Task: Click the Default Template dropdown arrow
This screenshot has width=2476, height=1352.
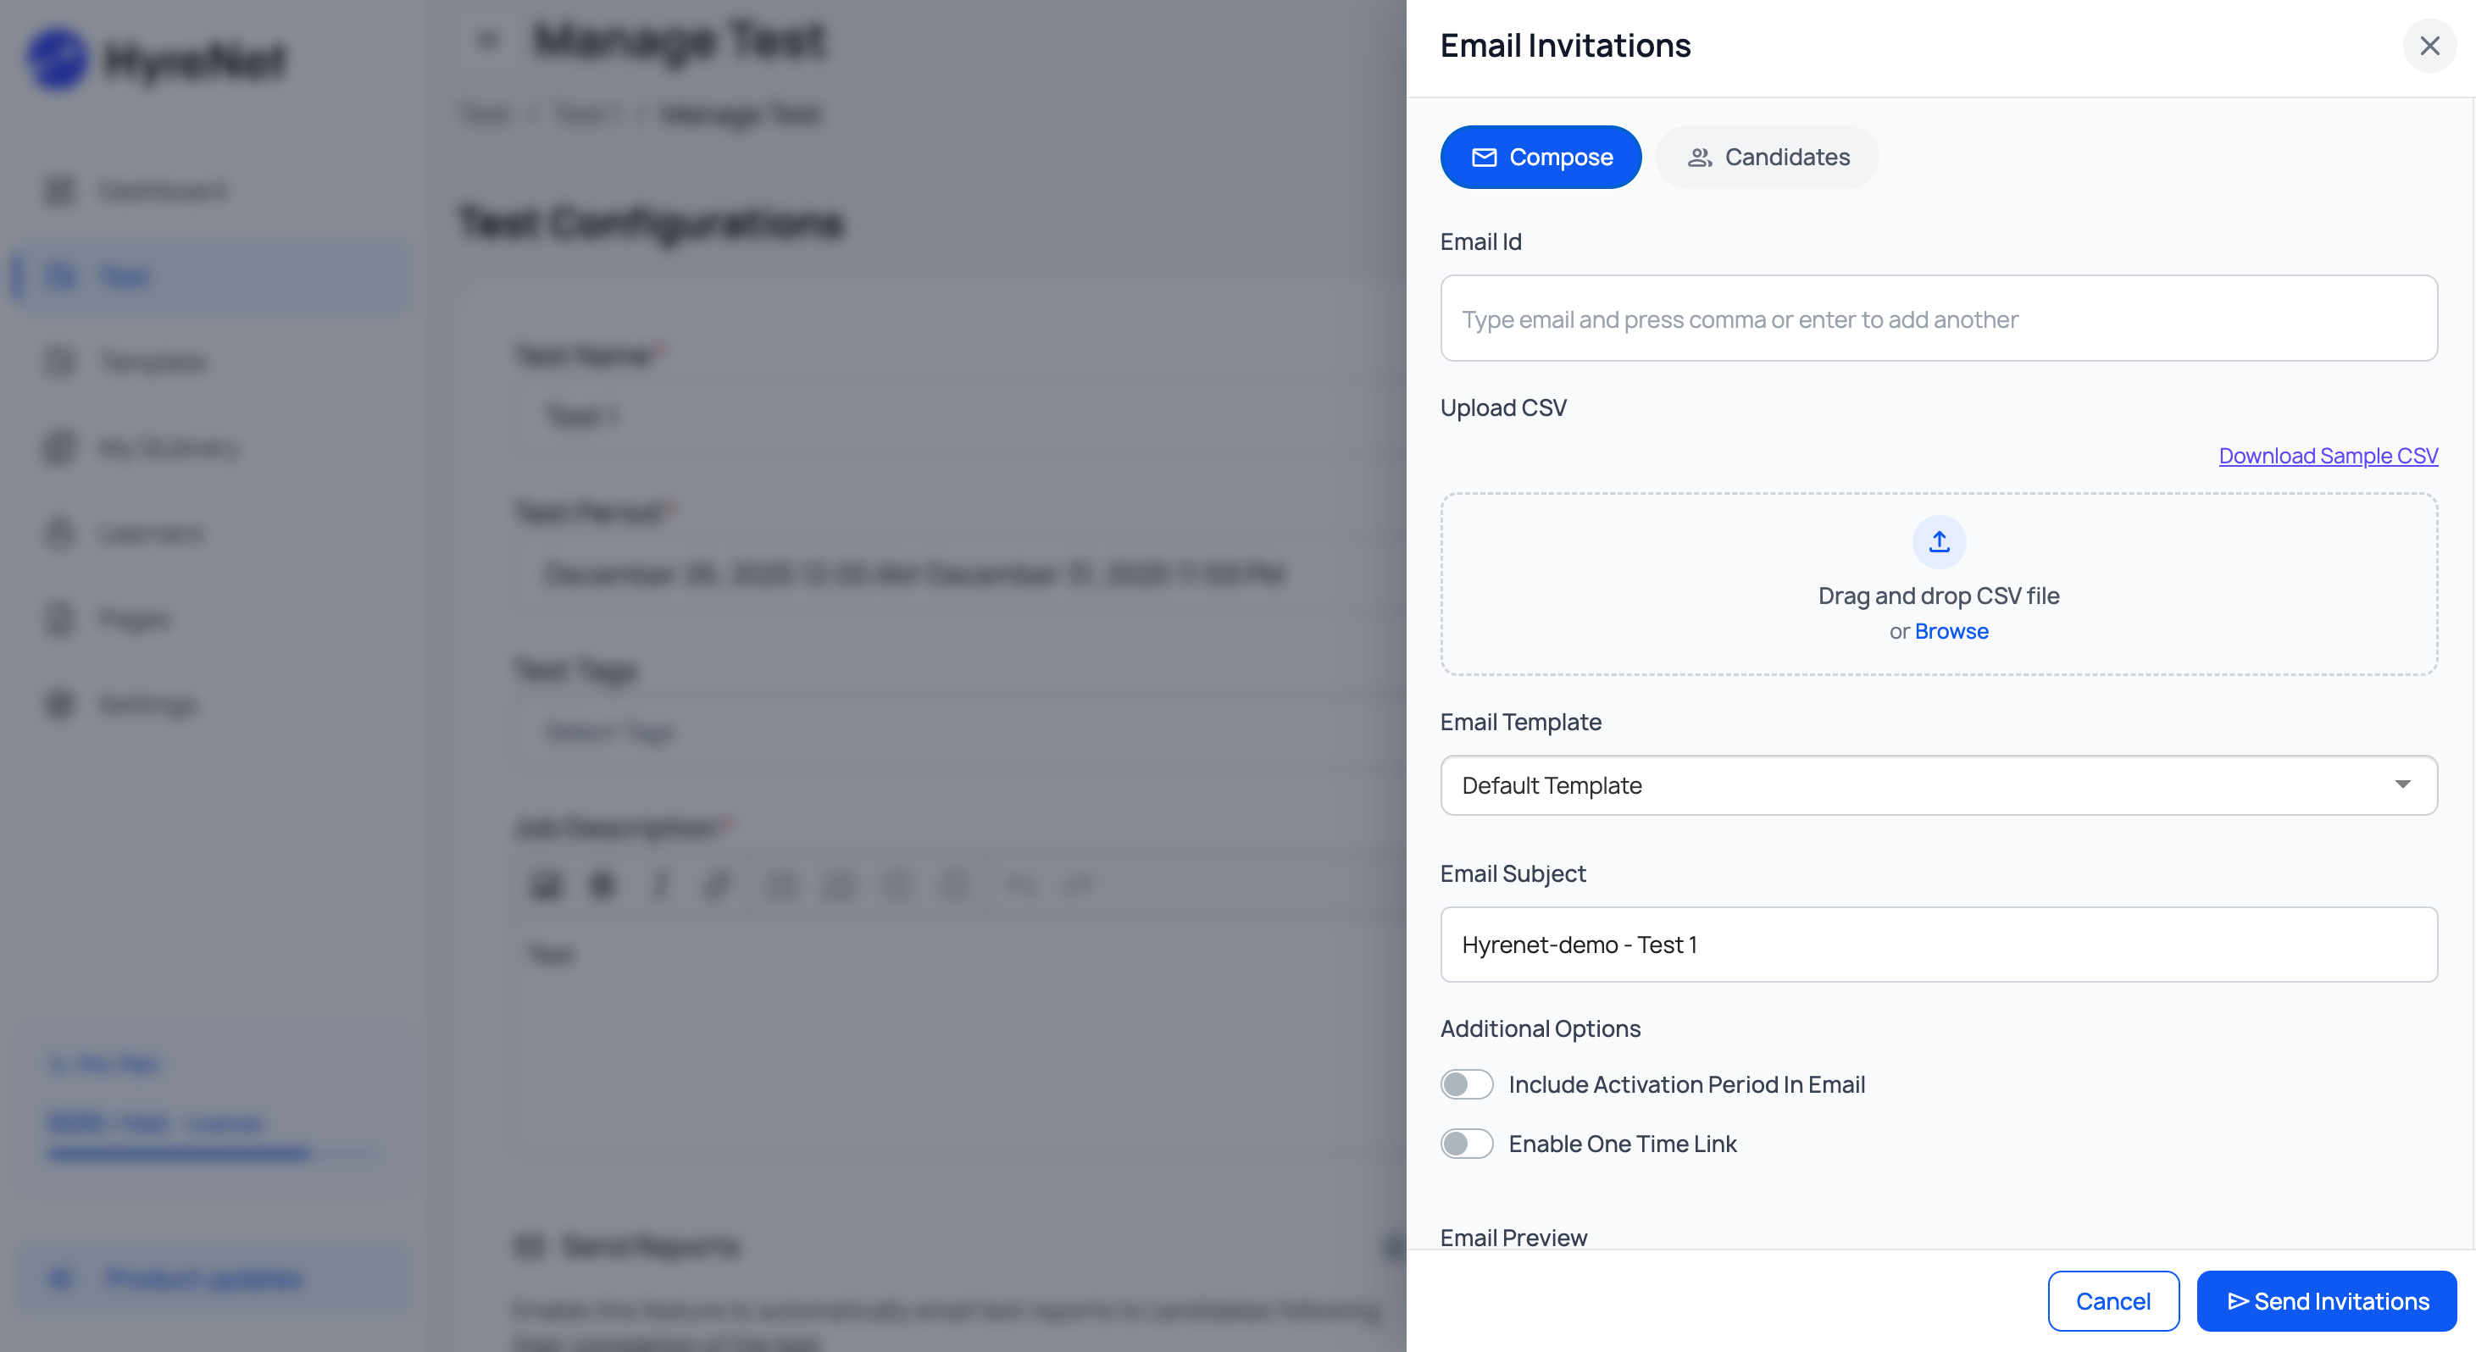Action: pyautogui.click(x=2402, y=784)
